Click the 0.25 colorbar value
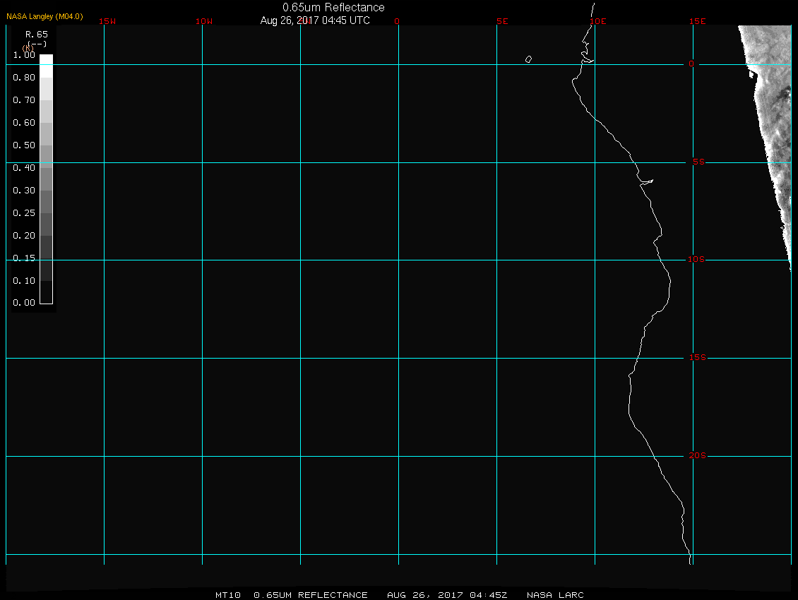 (x=24, y=212)
